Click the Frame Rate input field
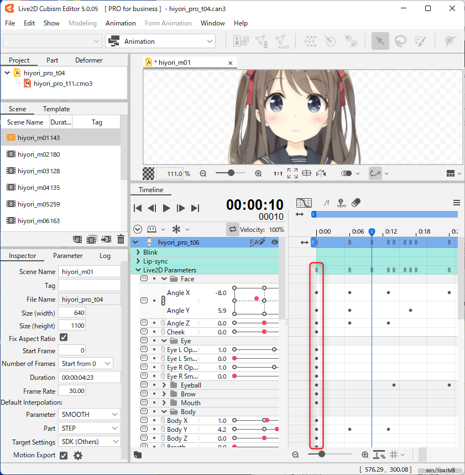Screen dimensions: 465x475 (72, 390)
